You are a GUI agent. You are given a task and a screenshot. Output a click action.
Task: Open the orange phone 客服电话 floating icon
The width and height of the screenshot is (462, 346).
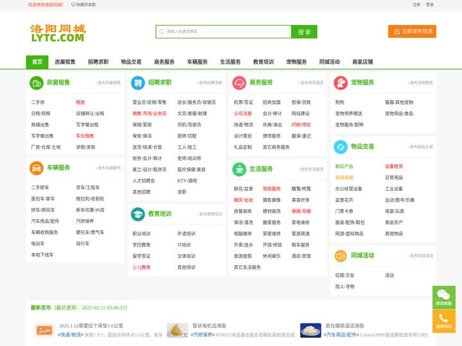pyautogui.click(x=444, y=321)
